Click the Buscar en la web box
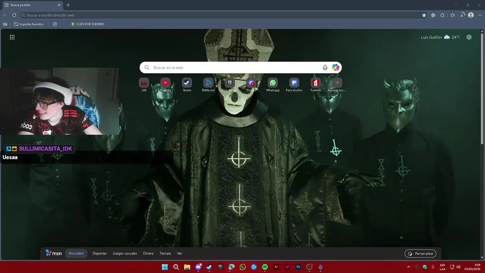Image resolution: width=485 pixels, height=273 pixels. [x=241, y=67]
